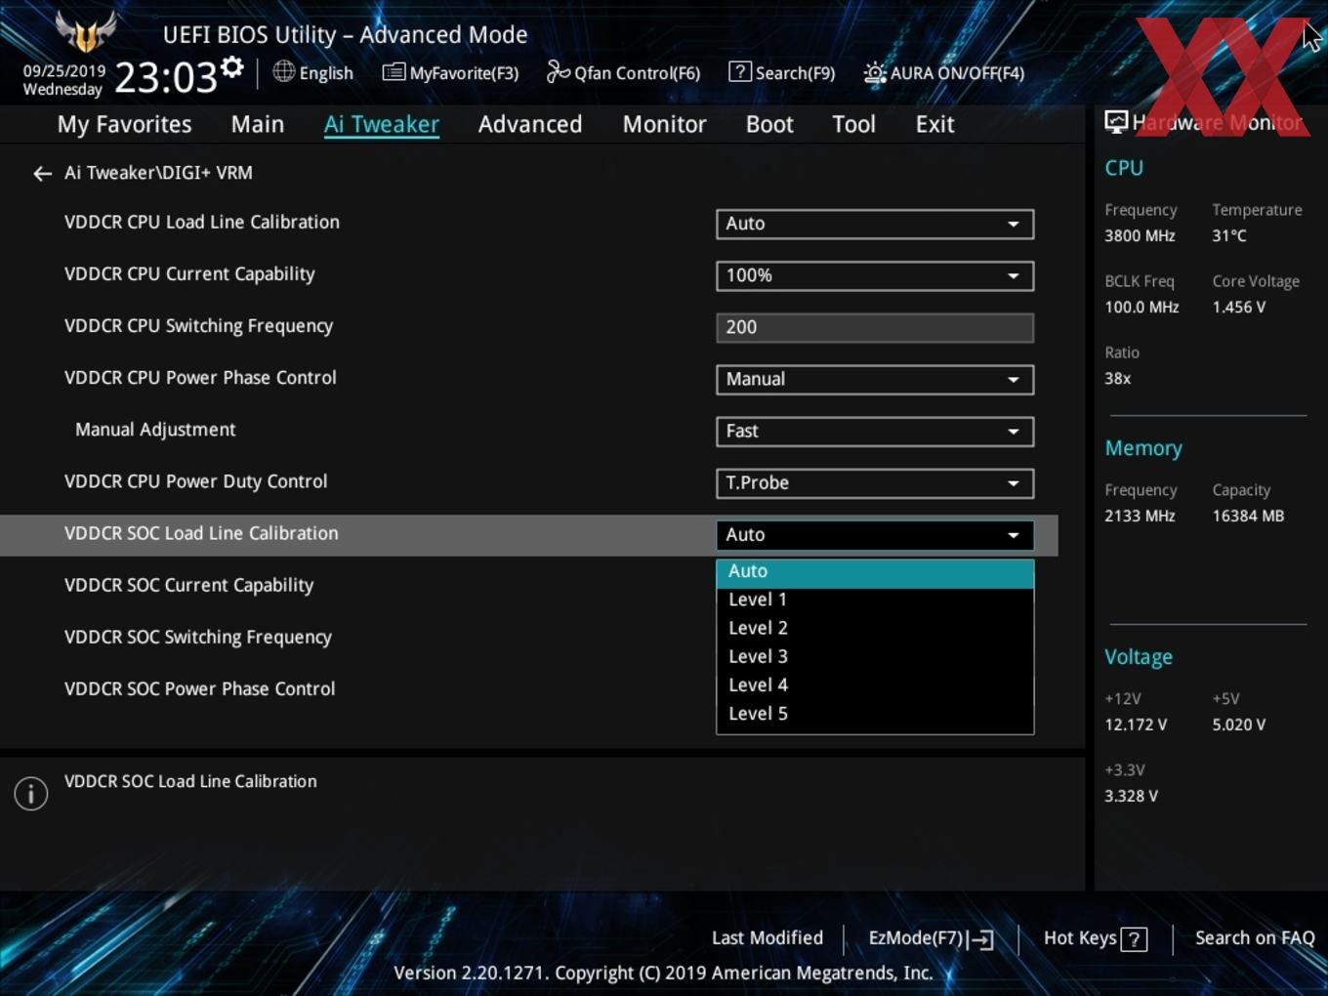Screen dimensions: 1328x996
Task: Open MyFavorite(F3) list icon
Action: pyautogui.click(x=394, y=72)
